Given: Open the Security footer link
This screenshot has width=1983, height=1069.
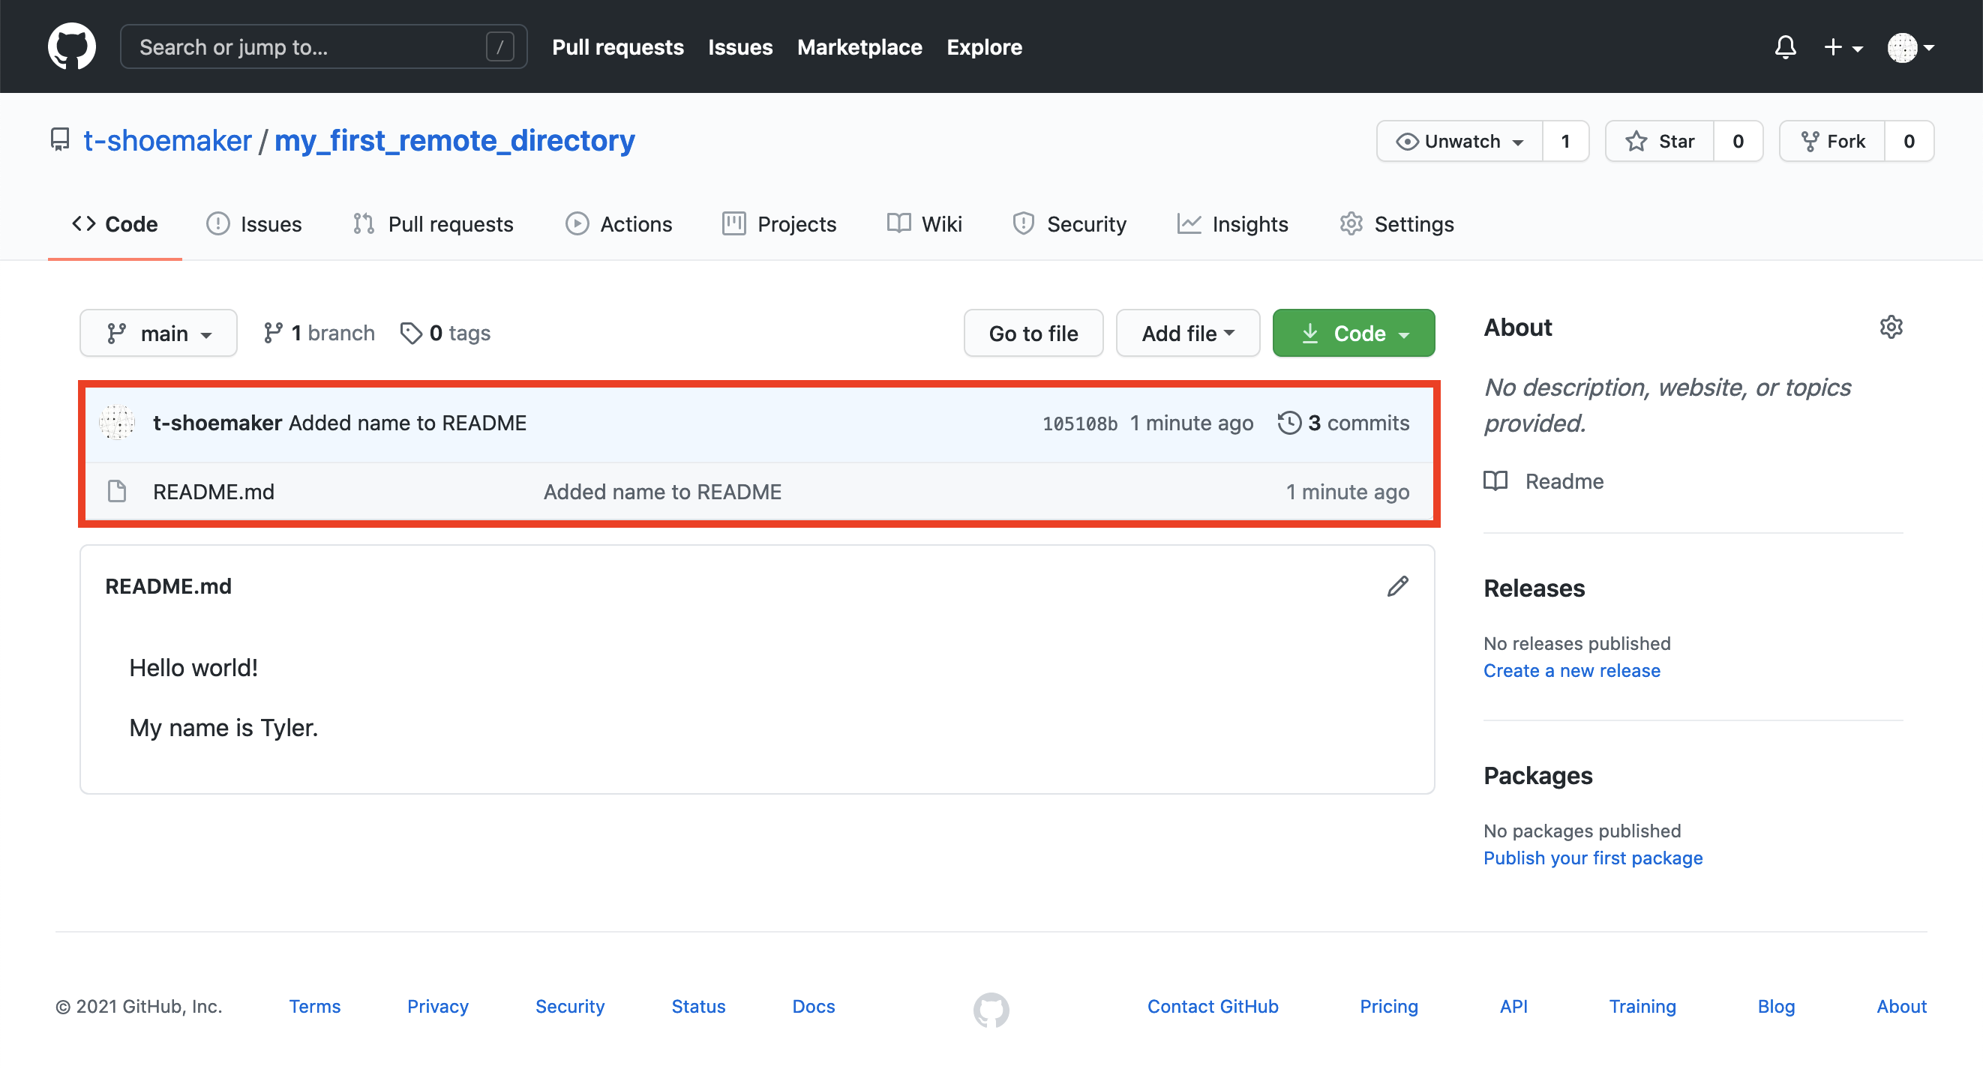Looking at the screenshot, I should point(570,1006).
